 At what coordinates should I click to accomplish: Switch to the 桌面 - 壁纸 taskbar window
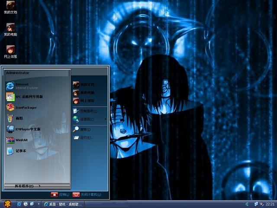[x=63, y=204]
